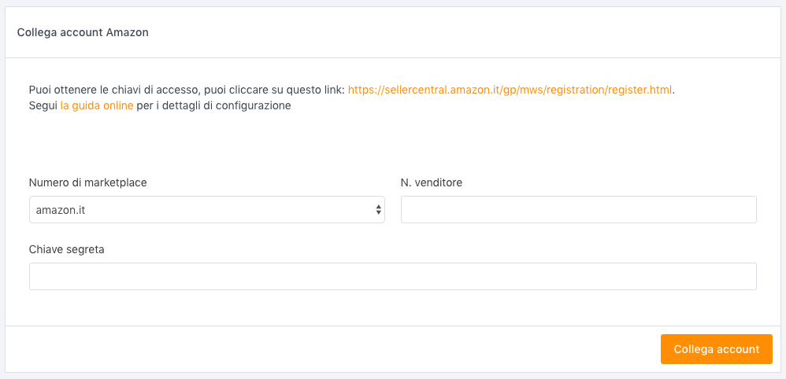Viewport: 786px width, 379px height.
Task: Click the marketplace select up-down arrows
Action: (x=379, y=210)
